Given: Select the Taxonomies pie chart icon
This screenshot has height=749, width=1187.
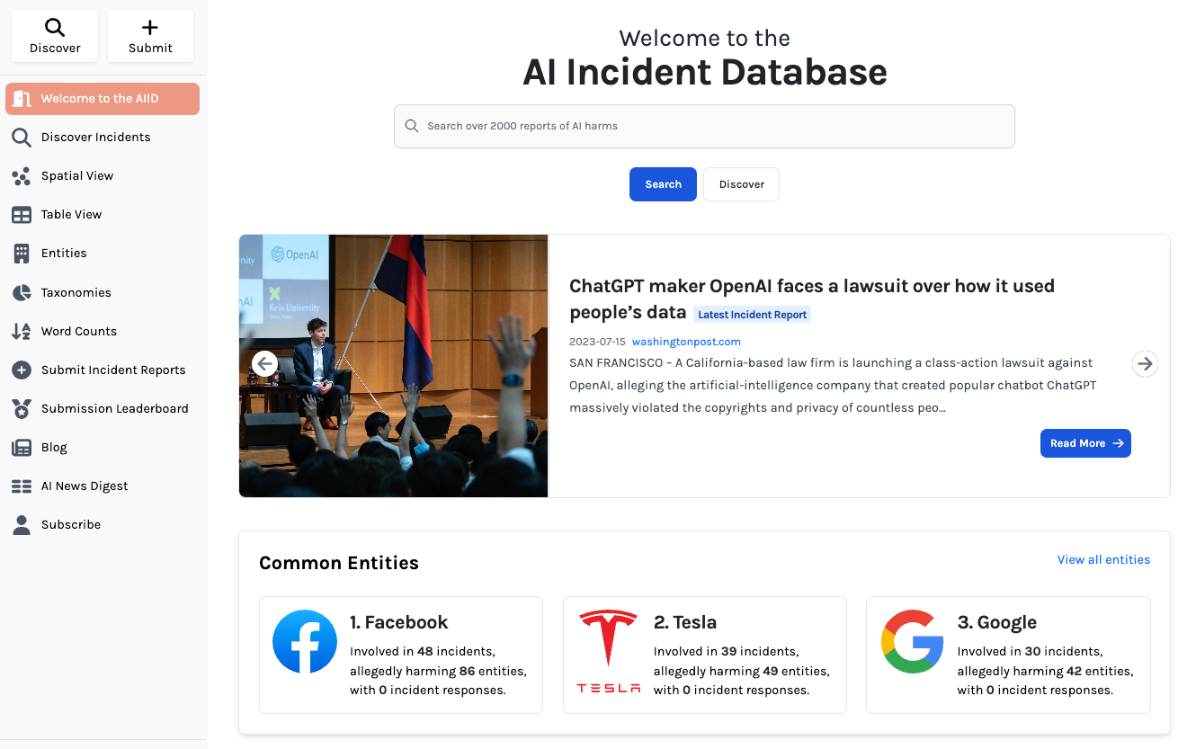Looking at the screenshot, I should [x=22, y=292].
